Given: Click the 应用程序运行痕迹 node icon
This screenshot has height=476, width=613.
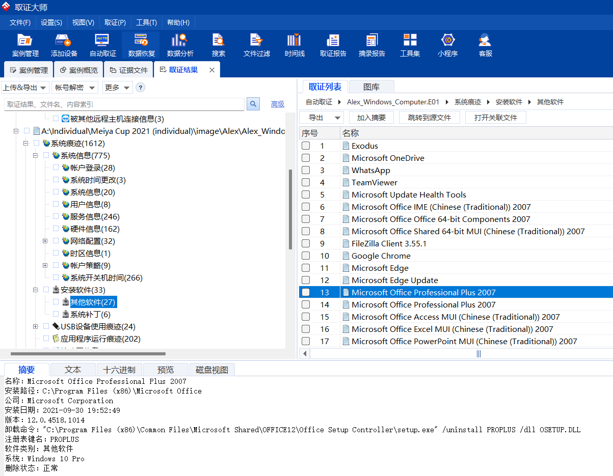Looking at the screenshot, I should click(x=56, y=339).
